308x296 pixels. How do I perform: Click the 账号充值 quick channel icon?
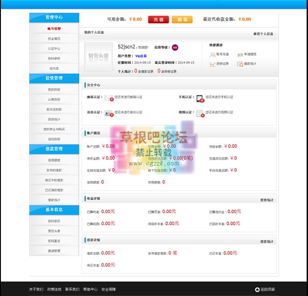coord(213,55)
